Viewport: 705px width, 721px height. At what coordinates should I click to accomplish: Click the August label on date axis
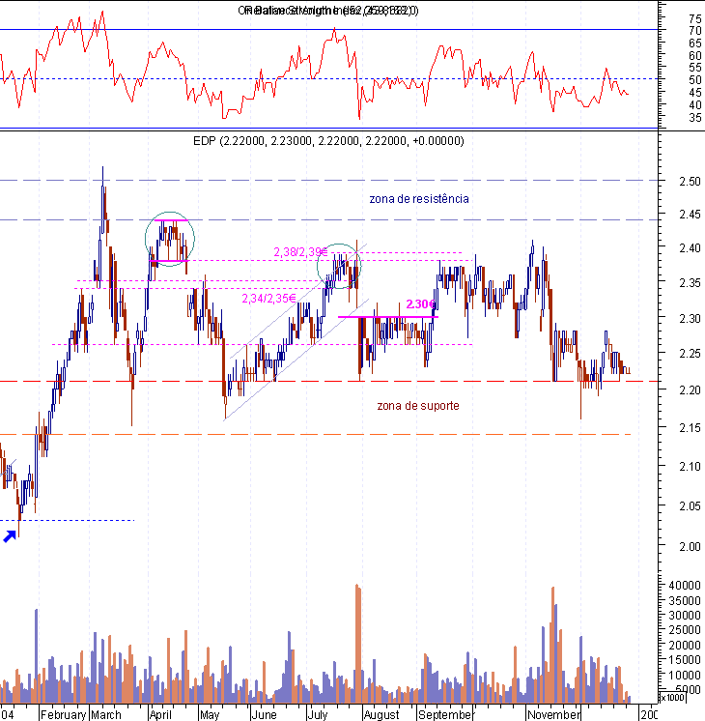381,714
